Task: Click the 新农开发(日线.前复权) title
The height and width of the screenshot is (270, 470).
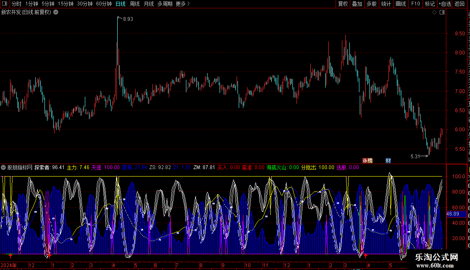Action: pyautogui.click(x=26, y=12)
